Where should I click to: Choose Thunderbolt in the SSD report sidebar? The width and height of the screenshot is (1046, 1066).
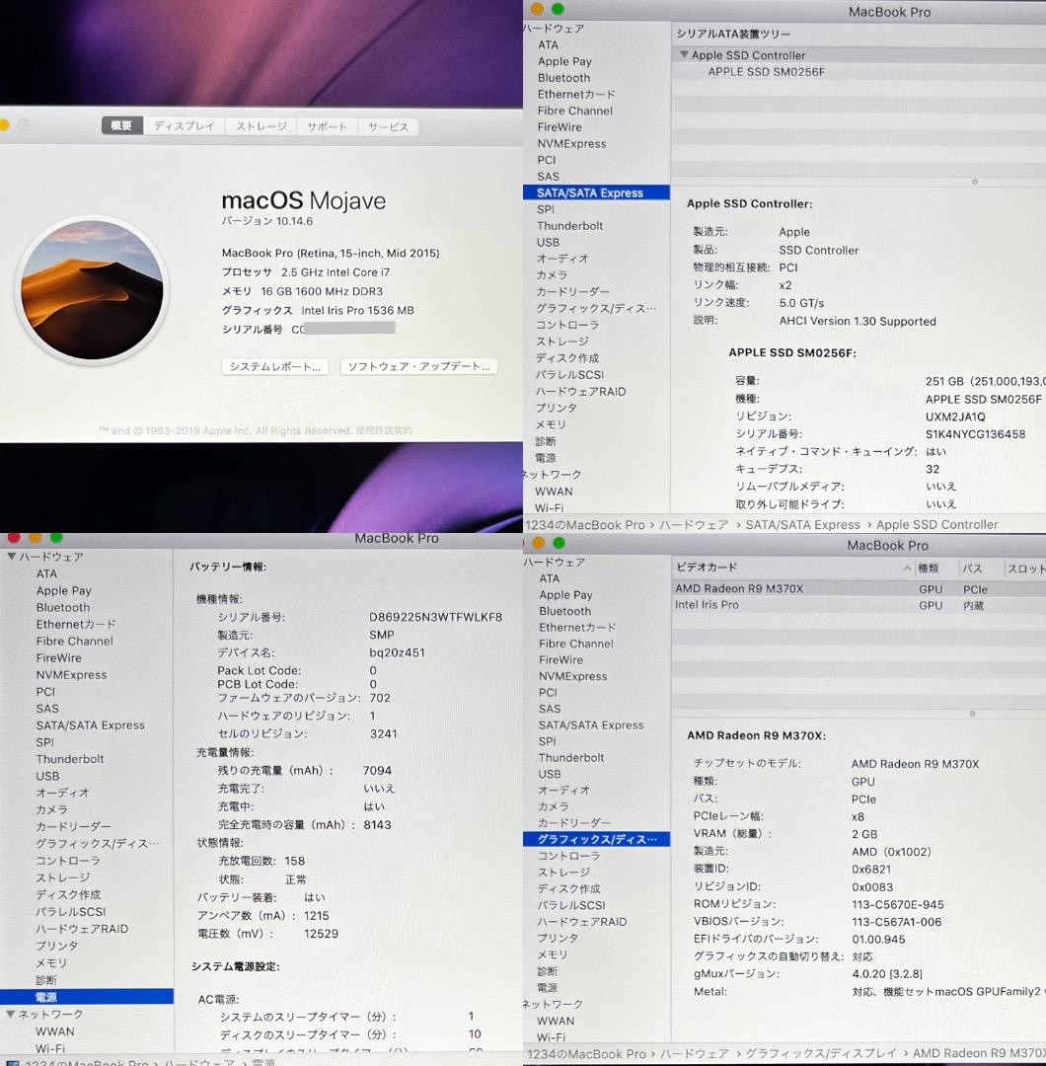coord(569,226)
